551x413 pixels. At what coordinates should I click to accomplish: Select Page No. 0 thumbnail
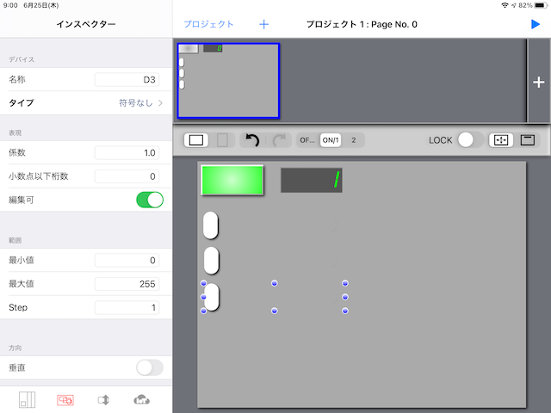pyautogui.click(x=228, y=81)
